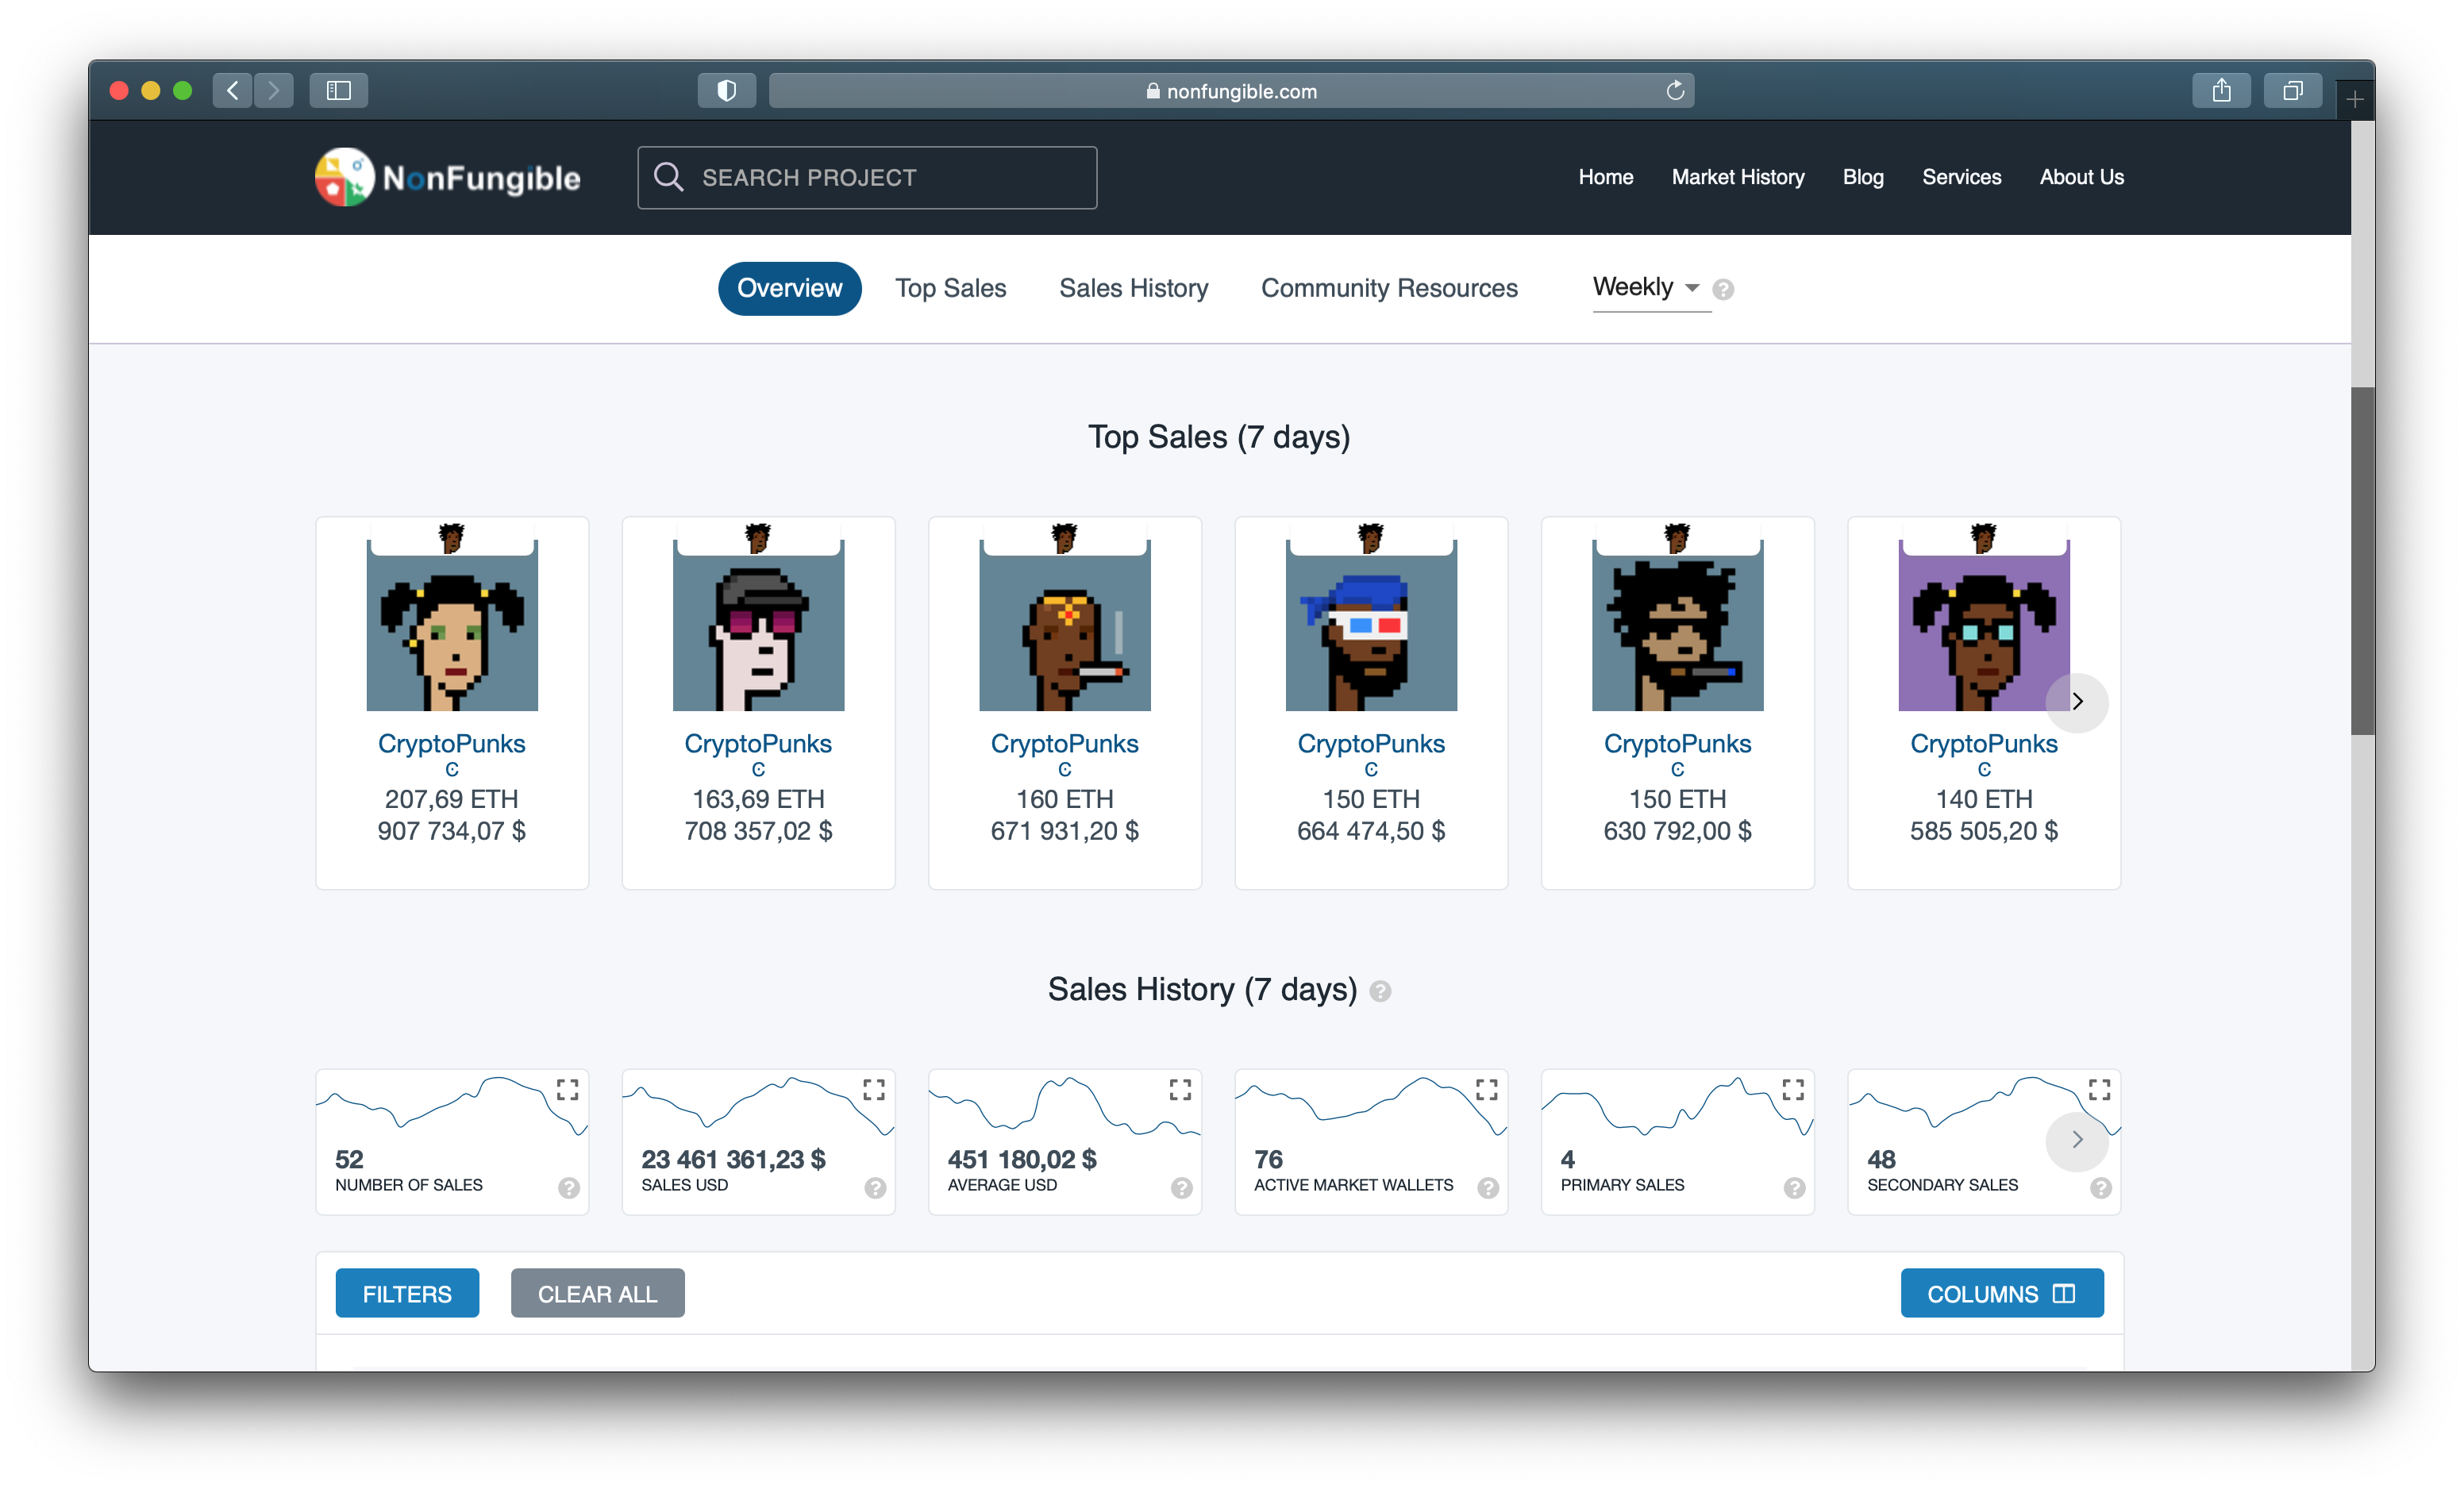Open the Safari share icon
The width and height of the screenshot is (2464, 1489).
click(2221, 90)
